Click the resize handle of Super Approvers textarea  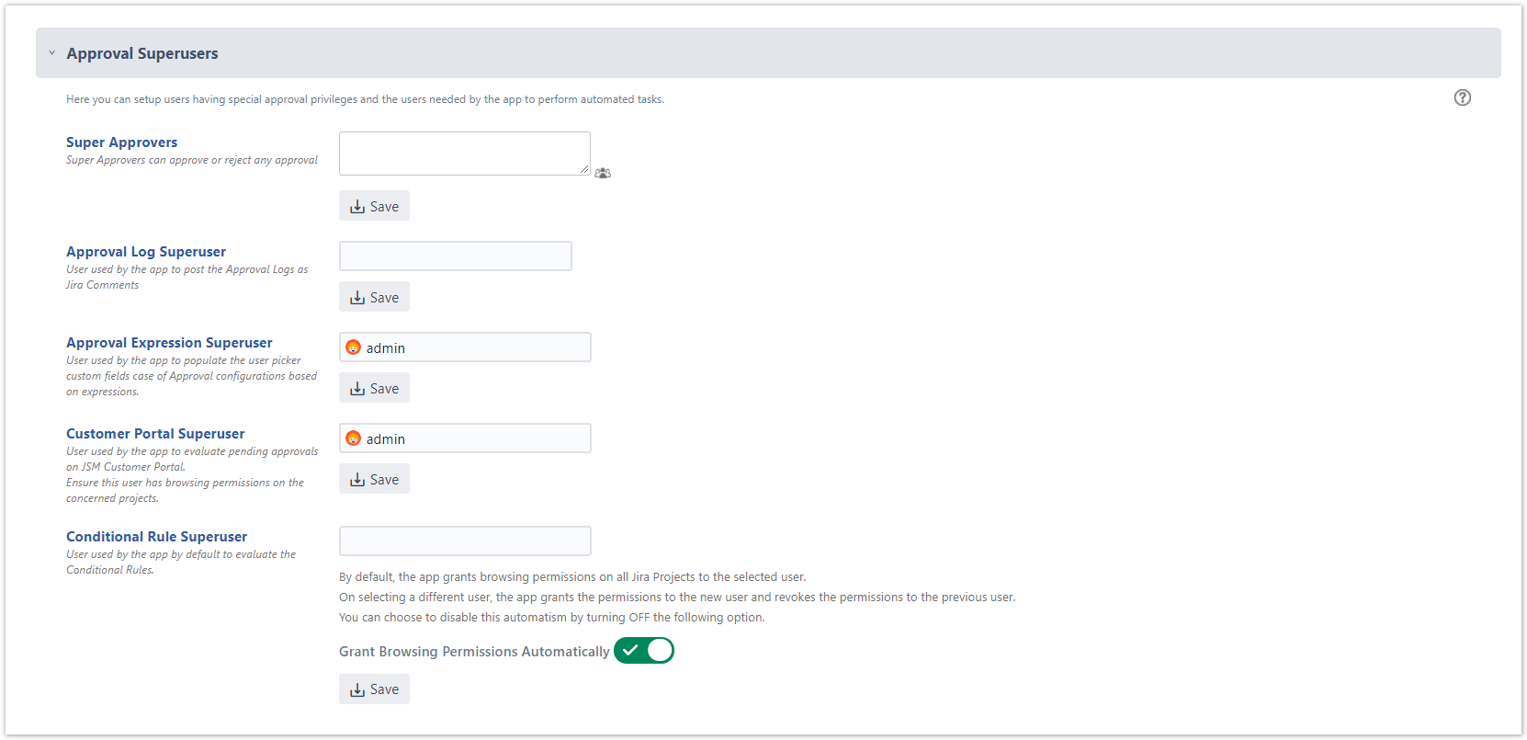584,170
